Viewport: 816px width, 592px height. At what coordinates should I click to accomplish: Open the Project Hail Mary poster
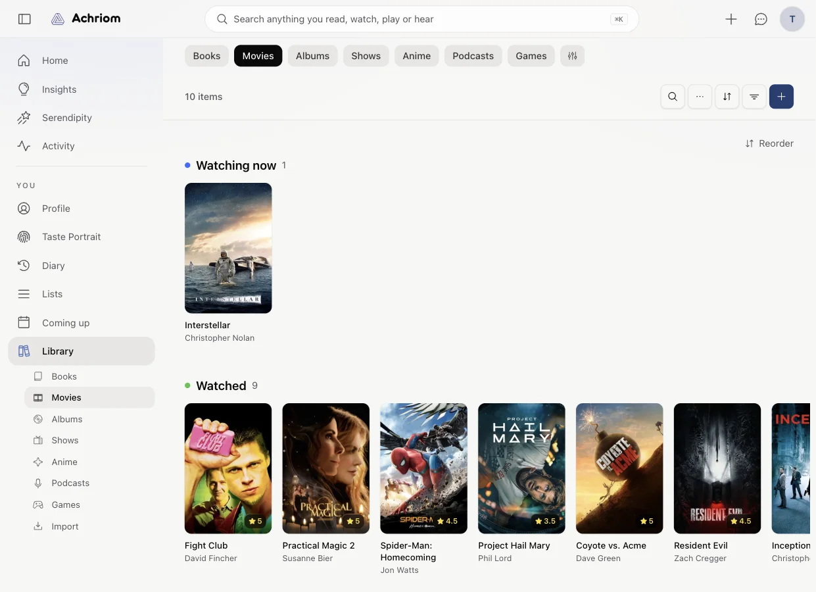(x=521, y=468)
